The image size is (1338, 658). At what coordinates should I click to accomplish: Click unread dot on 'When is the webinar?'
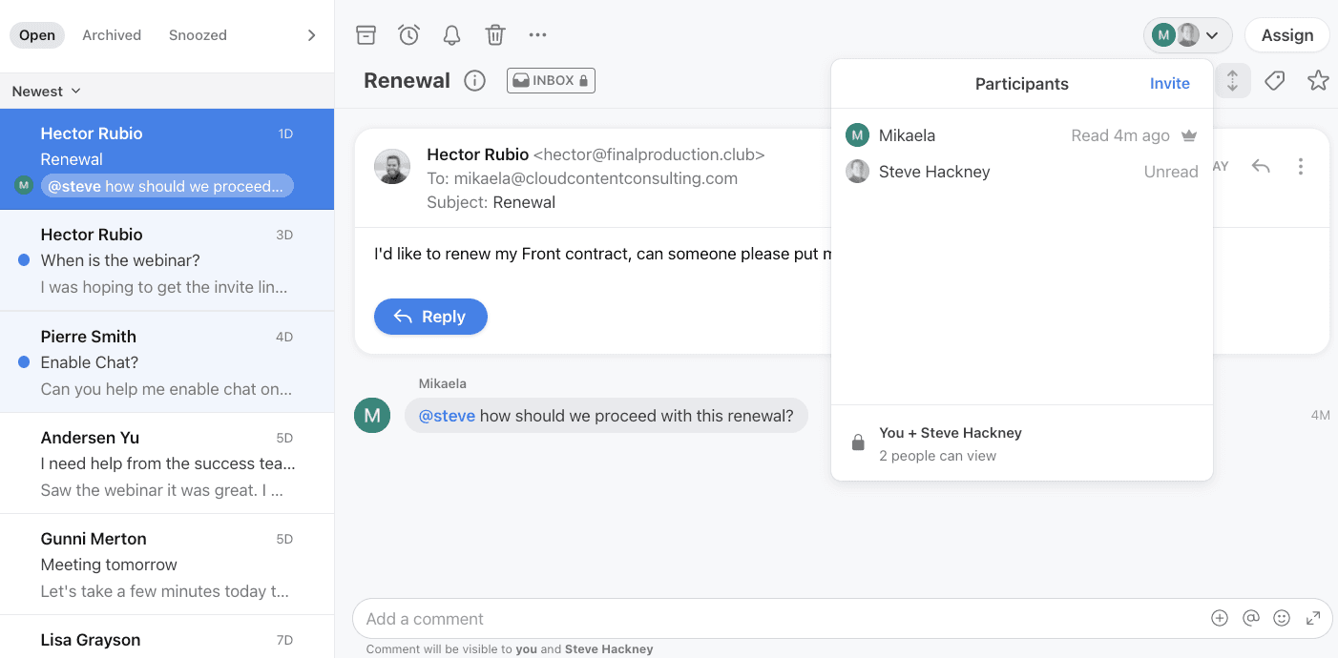24,260
